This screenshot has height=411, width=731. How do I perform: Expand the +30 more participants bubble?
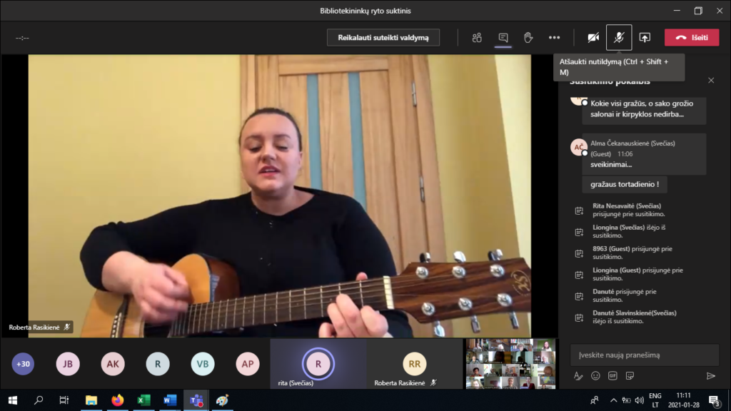(x=23, y=364)
